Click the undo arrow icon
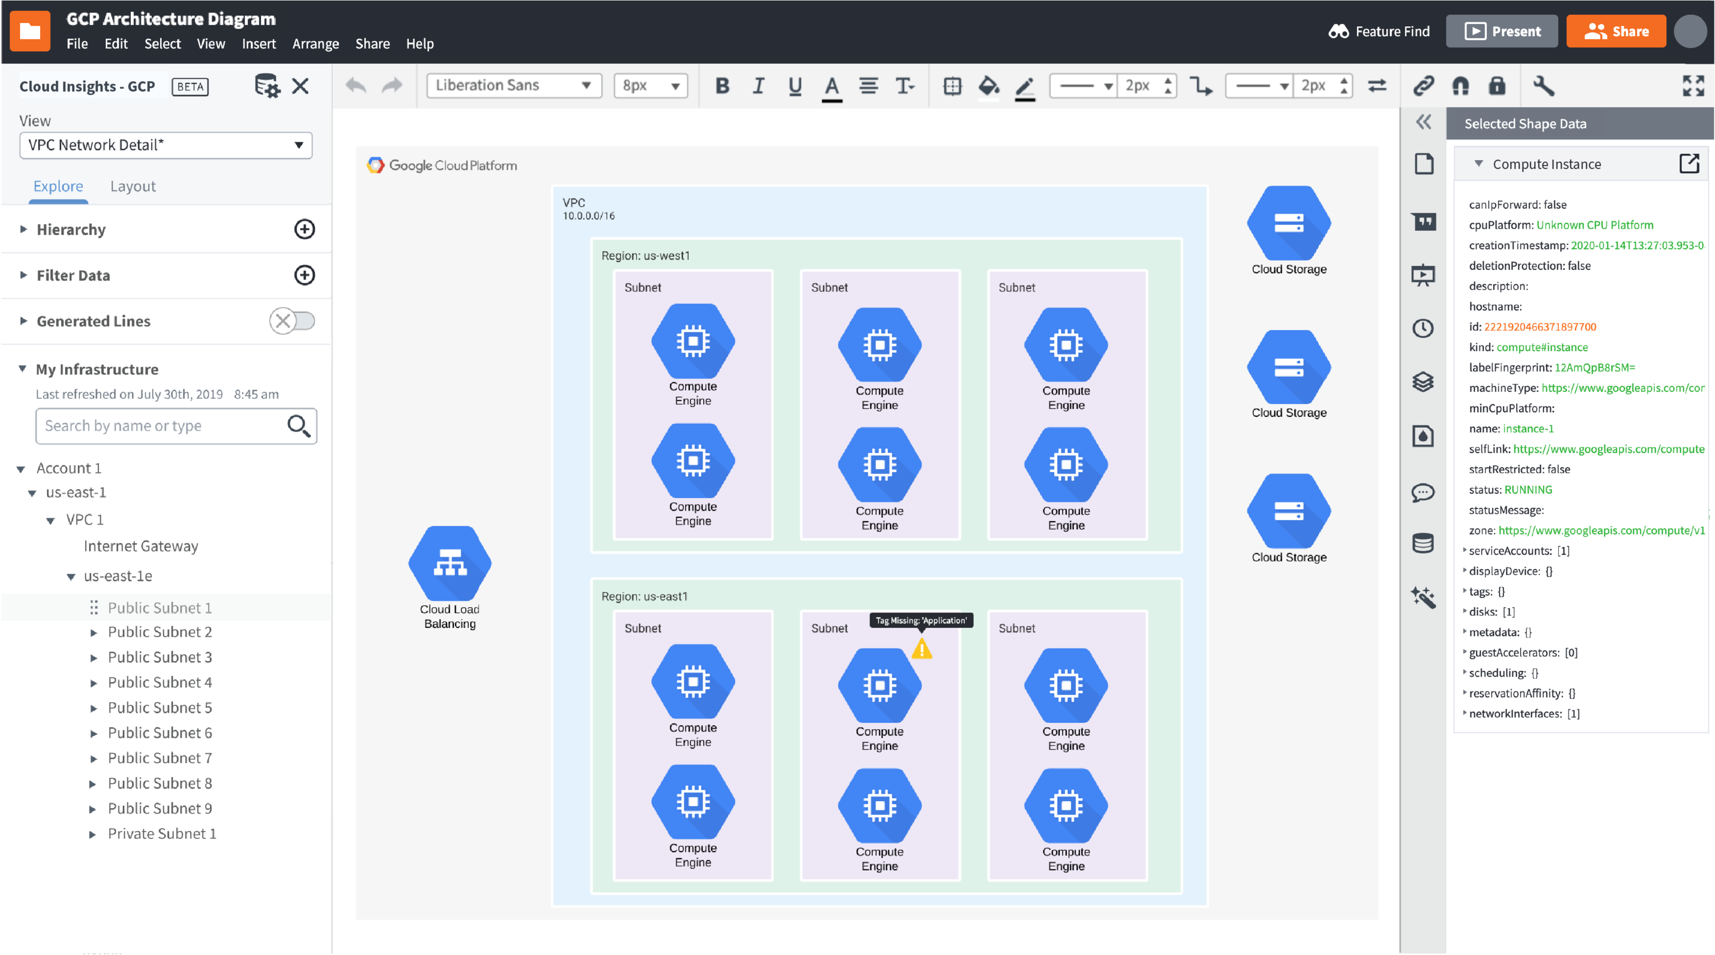Image resolution: width=1715 pixels, height=955 pixels. [x=356, y=85]
